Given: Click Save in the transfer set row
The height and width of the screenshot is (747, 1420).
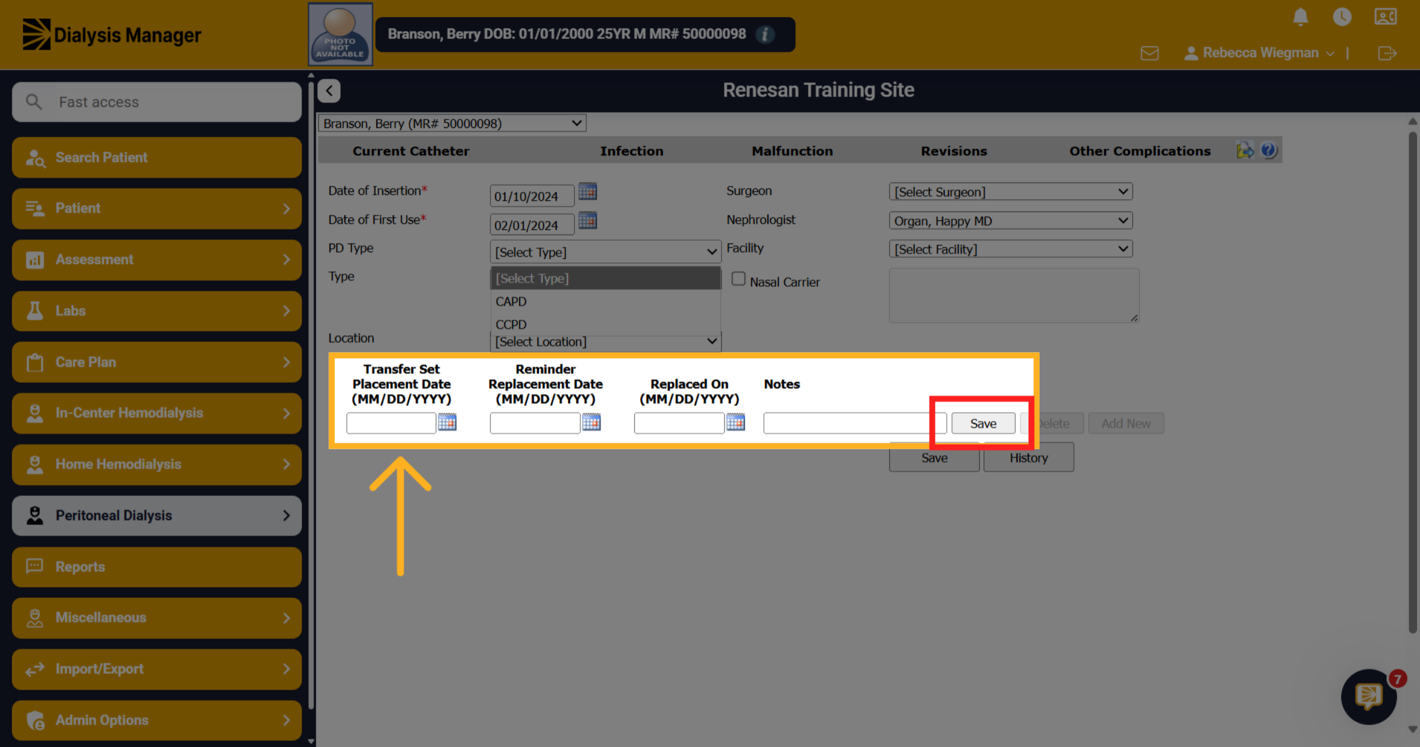Looking at the screenshot, I should pyautogui.click(x=983, y=423).
